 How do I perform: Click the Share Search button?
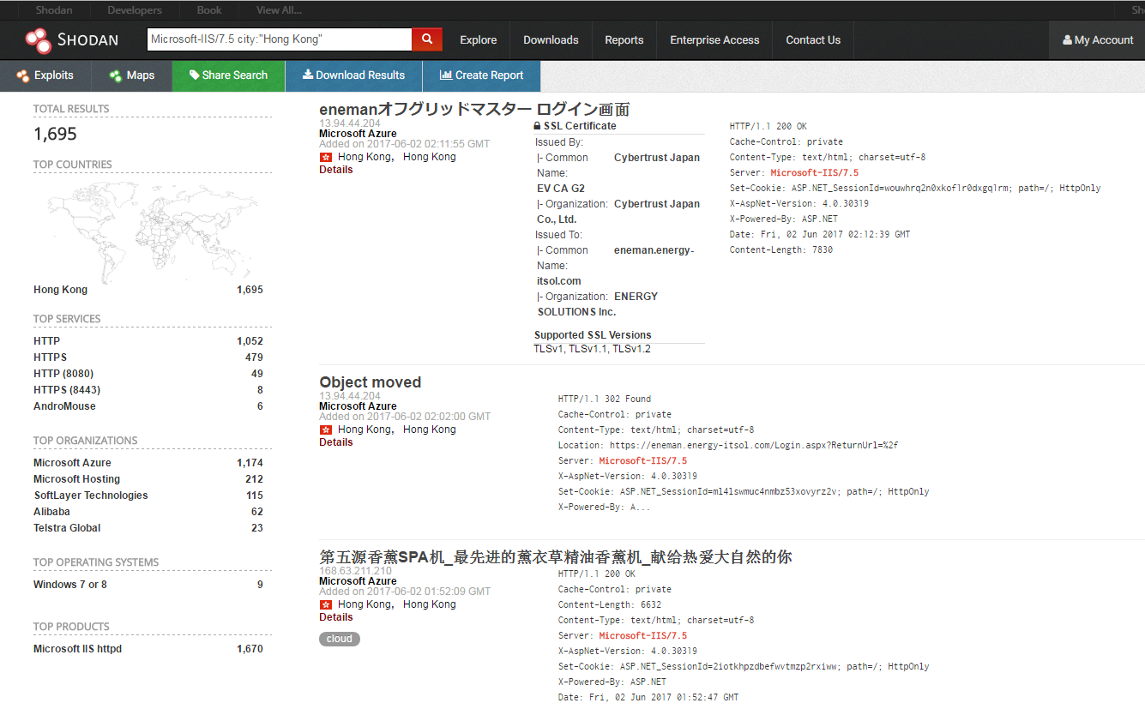point(228,75)
